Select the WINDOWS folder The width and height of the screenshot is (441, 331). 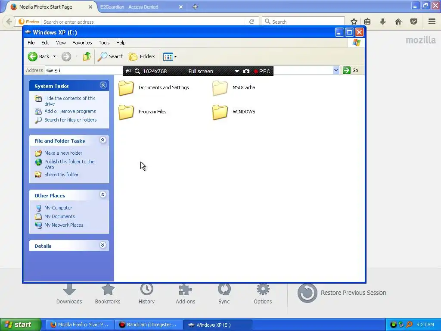pos(234,112)
